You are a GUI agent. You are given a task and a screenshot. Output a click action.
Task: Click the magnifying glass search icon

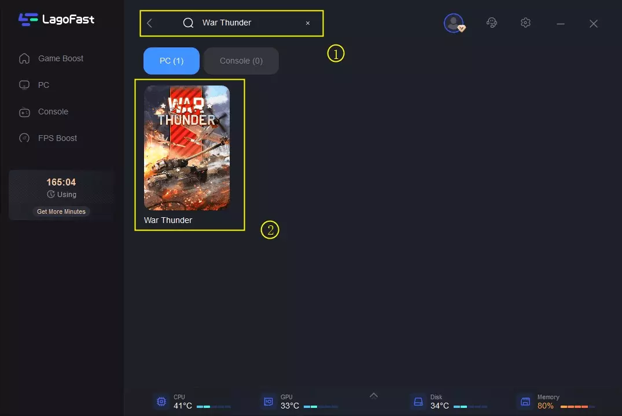[x=188, y=23]
